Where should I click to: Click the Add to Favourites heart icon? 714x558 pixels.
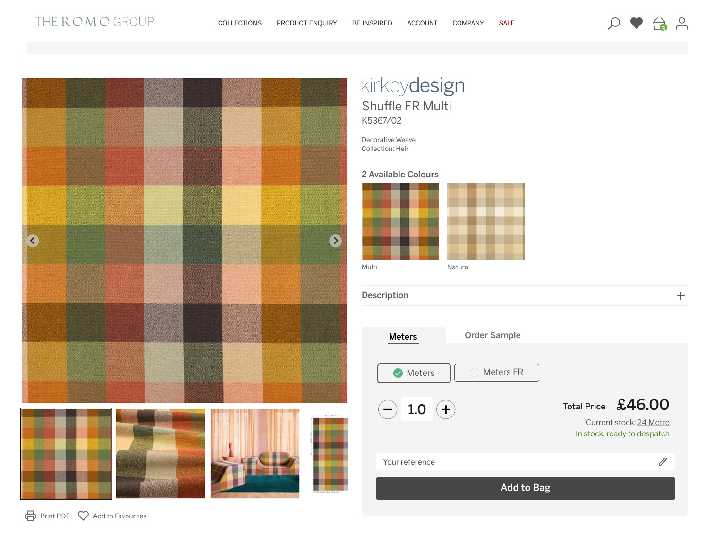pyautogui.click(x=83, y=516)
